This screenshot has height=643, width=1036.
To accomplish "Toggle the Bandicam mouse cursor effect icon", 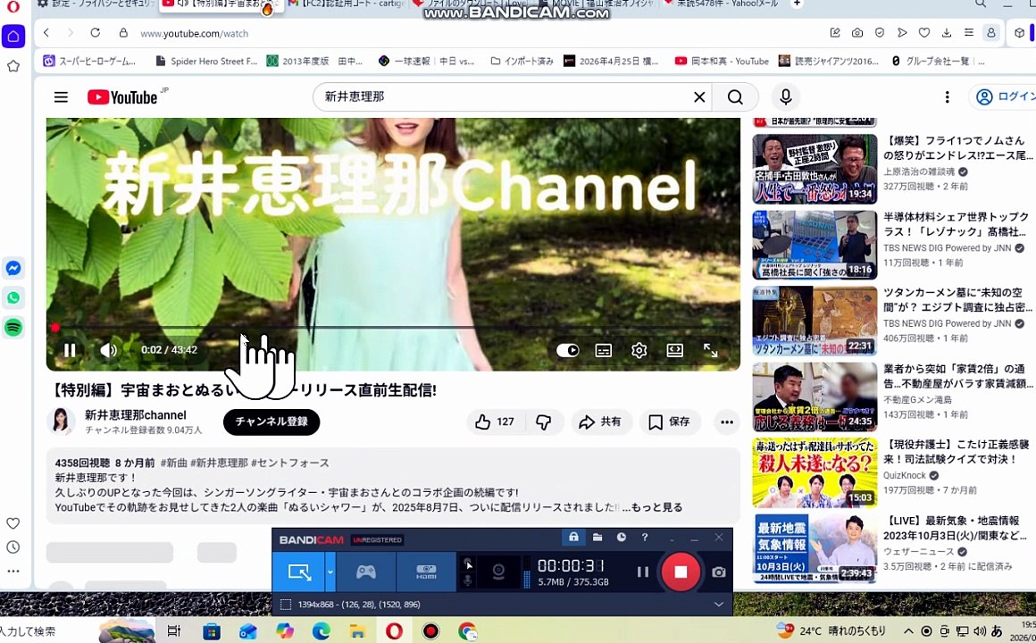I will click(x=468, y=564).
